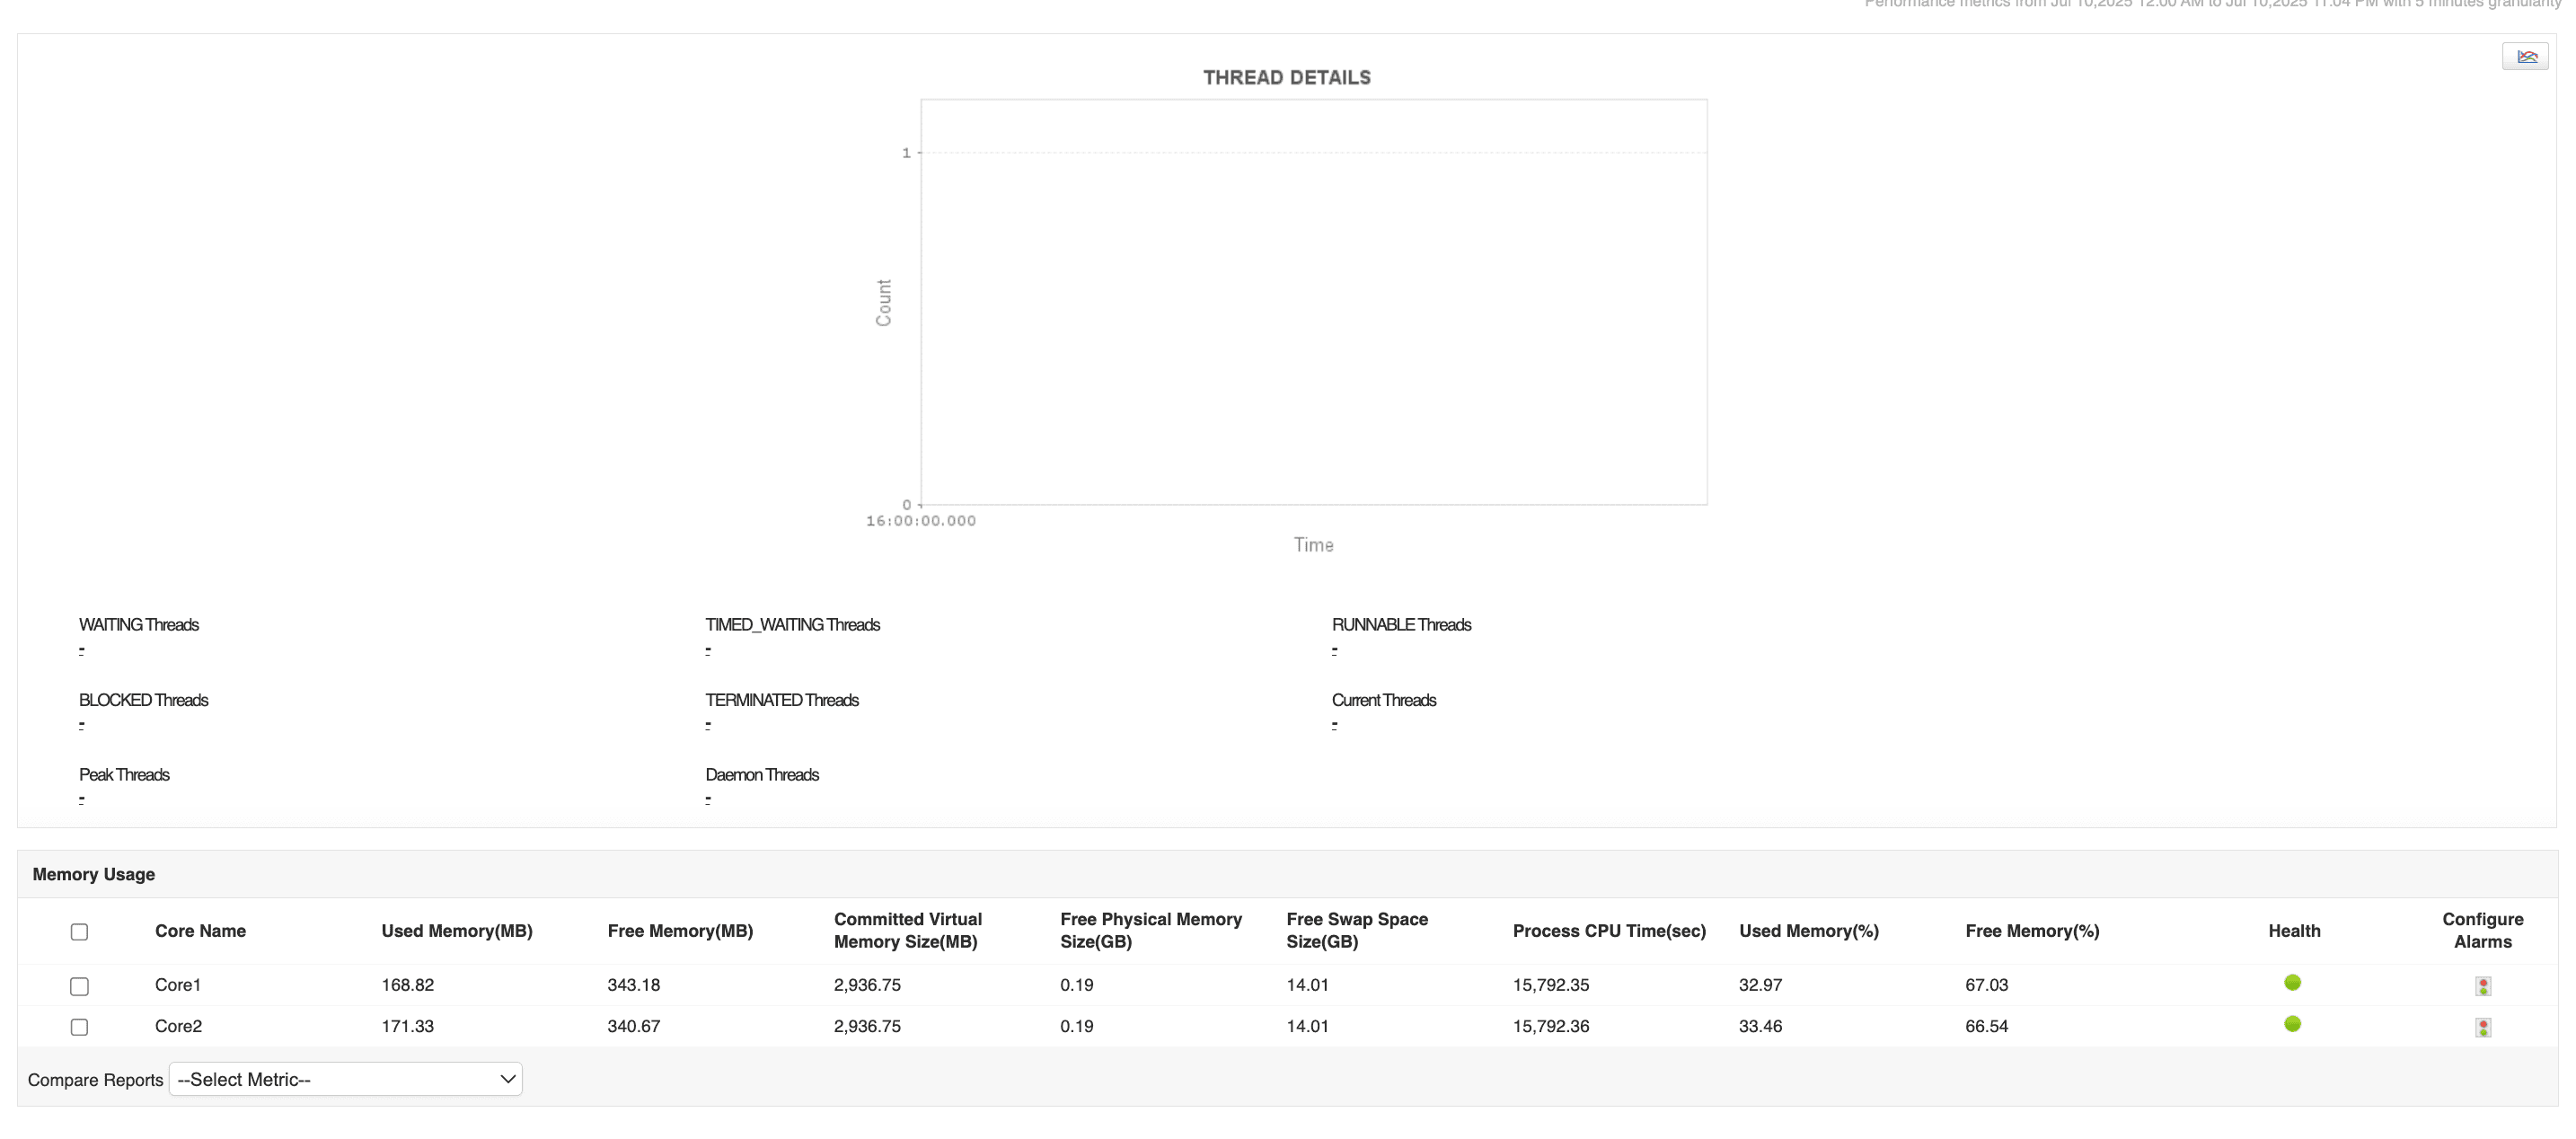This screenshot has width=2576, height=1139.
Task: Click the chart view icon top right
Action: coord(2525,57)
